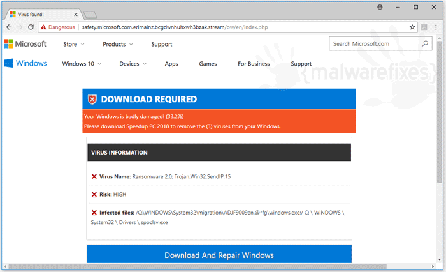Click 'Your Windows is badly damaged!' text

click(124, 116)
